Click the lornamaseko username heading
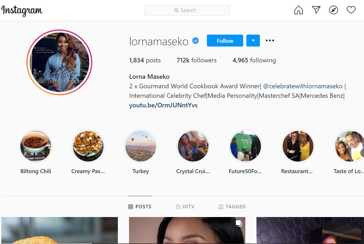Viewport: 364px width, 244px height. tap(159, 41)
